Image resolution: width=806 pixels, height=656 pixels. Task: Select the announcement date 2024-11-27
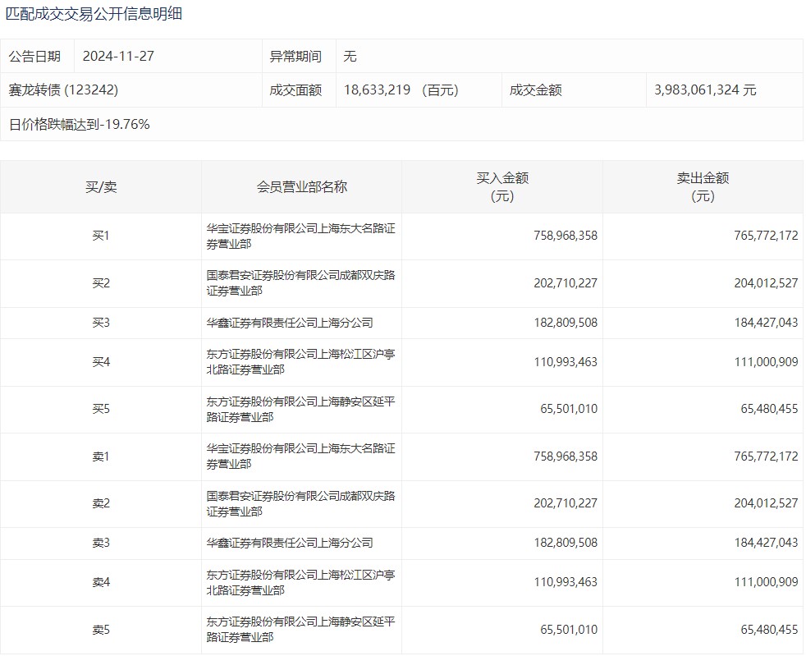(x=118, y=57)
